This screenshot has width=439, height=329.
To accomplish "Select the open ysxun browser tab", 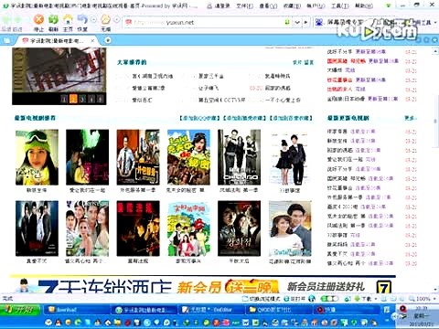I will 57,40.
